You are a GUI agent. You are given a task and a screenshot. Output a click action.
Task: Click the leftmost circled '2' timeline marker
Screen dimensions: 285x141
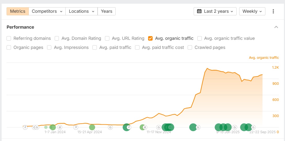coord(25,127)
